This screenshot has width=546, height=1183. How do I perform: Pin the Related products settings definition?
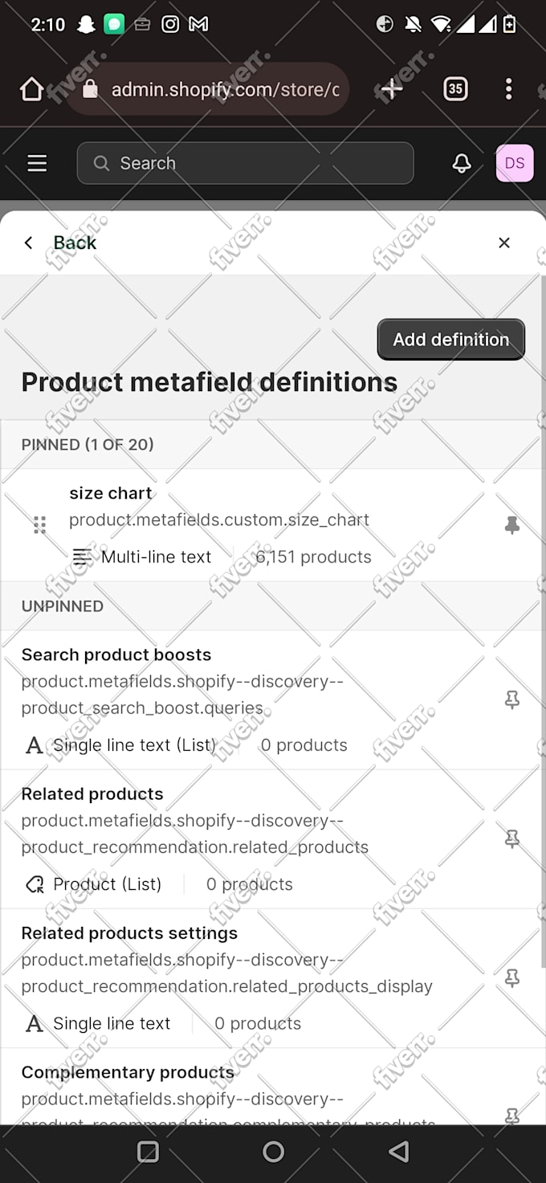pyautogui.click(x=511, y=978)
